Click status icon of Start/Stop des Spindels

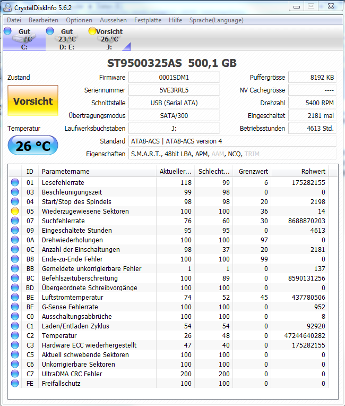15,201
